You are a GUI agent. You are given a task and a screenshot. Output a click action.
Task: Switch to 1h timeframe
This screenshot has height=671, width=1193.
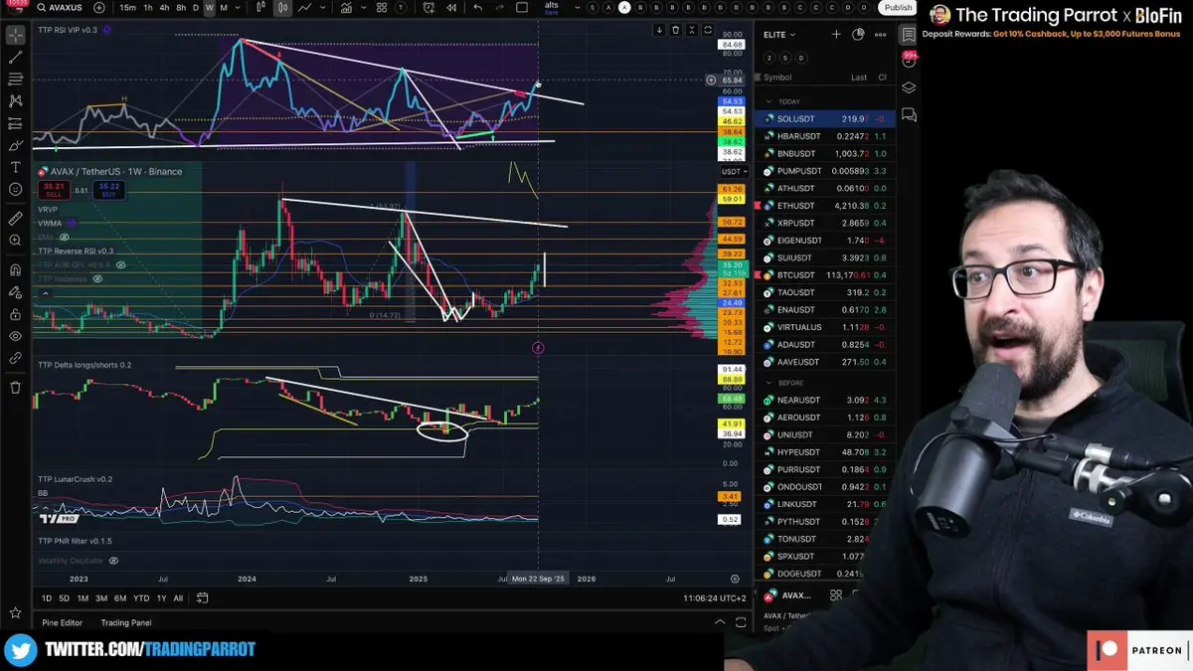coord(148,8)
